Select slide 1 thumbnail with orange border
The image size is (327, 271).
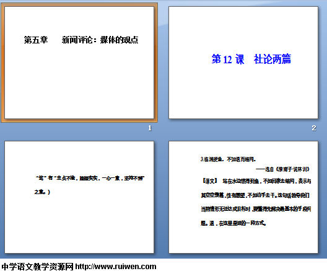click(x=79, y=63)
